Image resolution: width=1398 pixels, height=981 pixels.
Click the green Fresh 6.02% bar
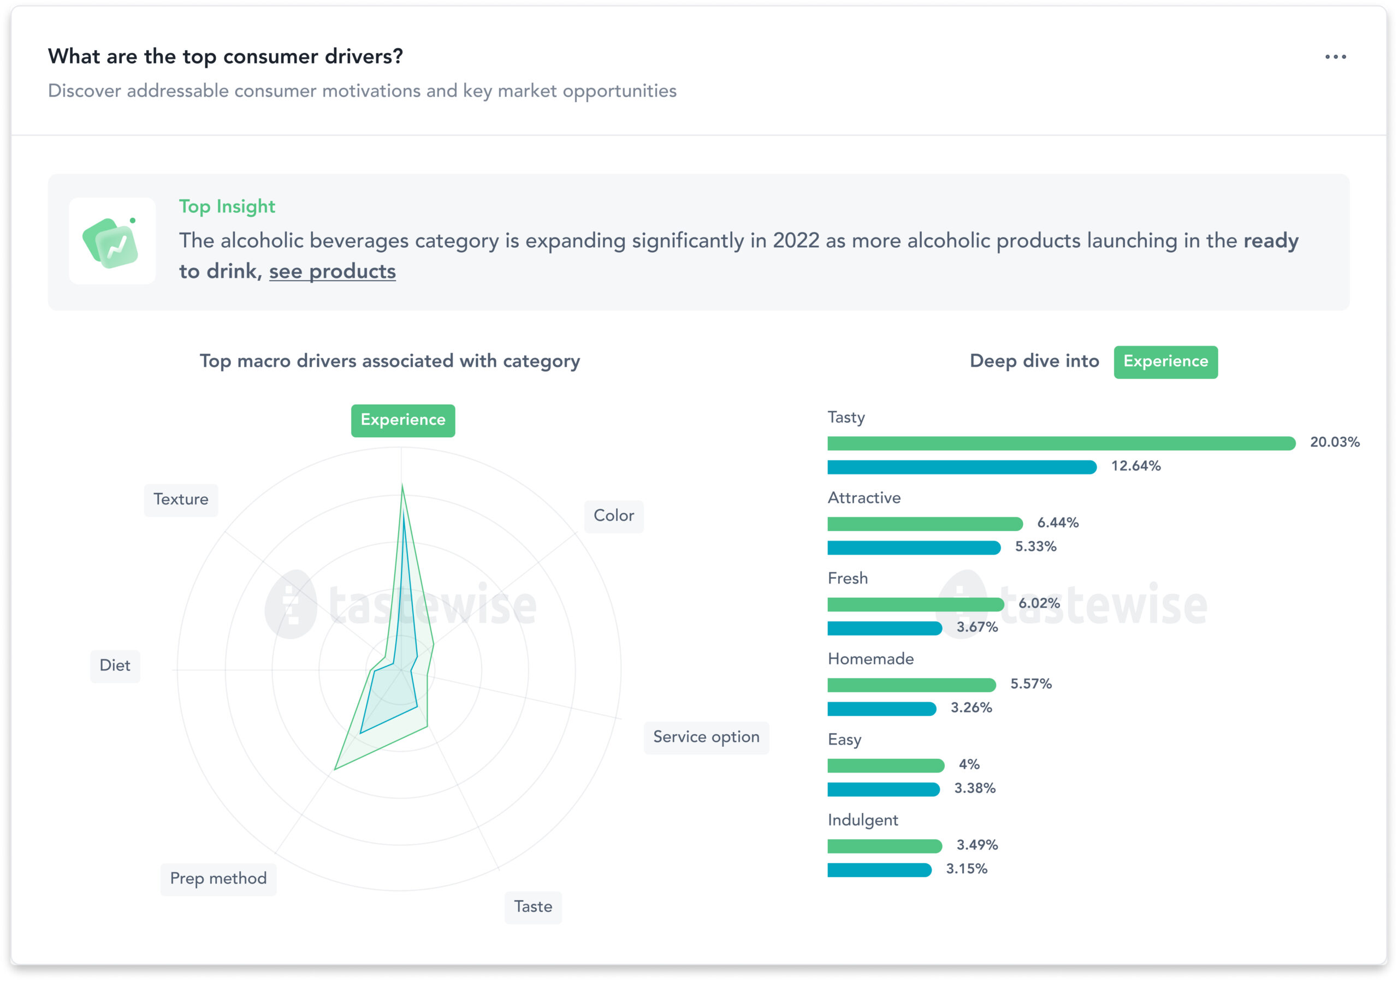pos(915,604)
